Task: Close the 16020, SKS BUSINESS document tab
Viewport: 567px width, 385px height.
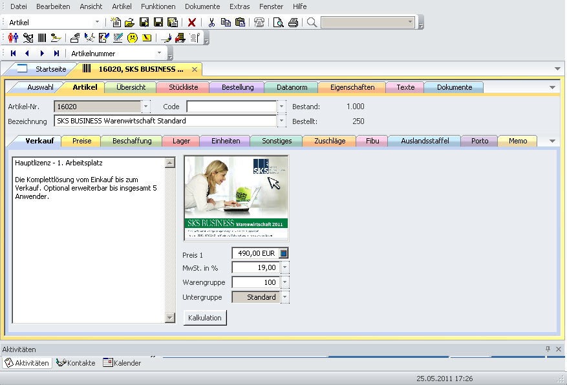Action: [x=195, y=69]
